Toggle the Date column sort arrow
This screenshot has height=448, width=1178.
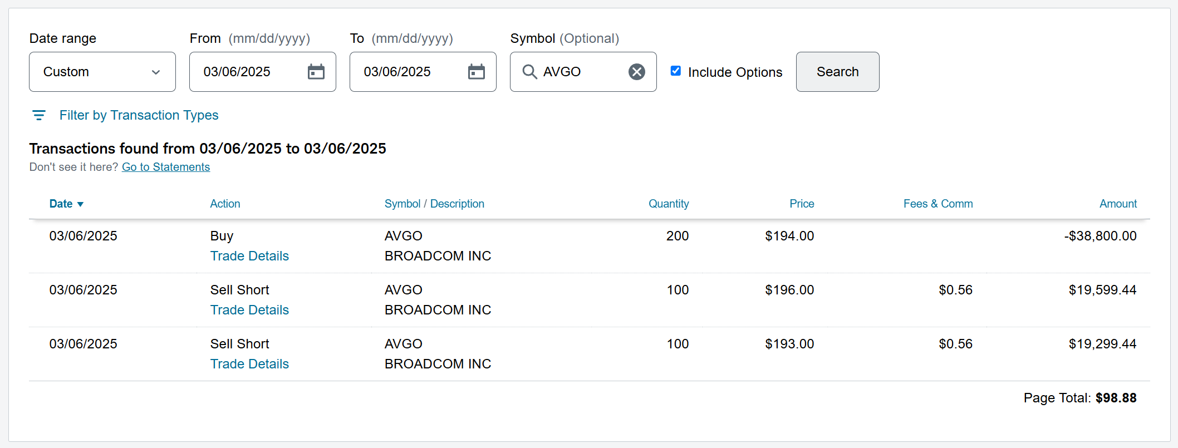[x=81, y=204]
